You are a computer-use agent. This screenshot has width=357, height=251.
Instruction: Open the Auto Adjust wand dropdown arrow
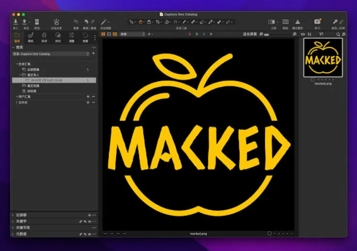[109, 22]
